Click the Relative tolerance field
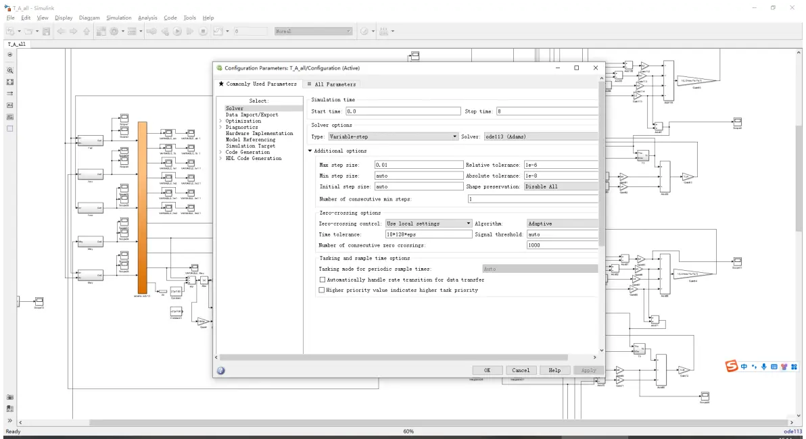 click(x=561, y=165)
